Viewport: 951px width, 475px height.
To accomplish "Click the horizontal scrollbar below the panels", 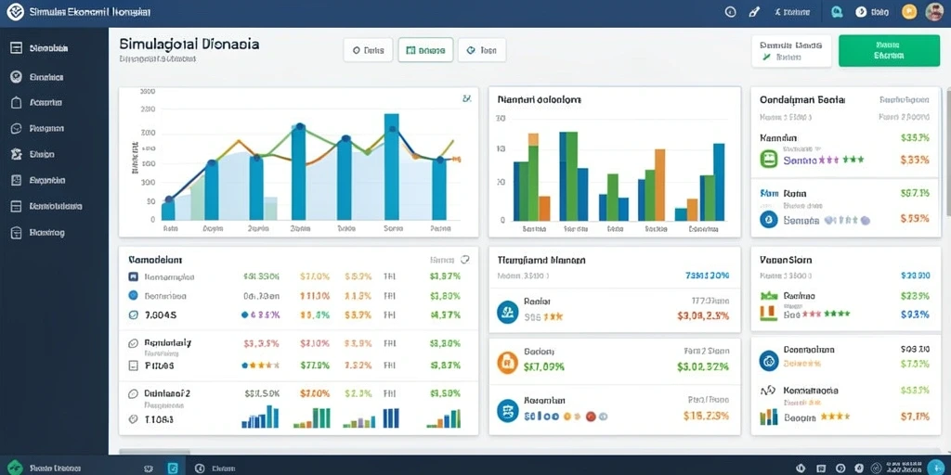I will pos(155,452).
